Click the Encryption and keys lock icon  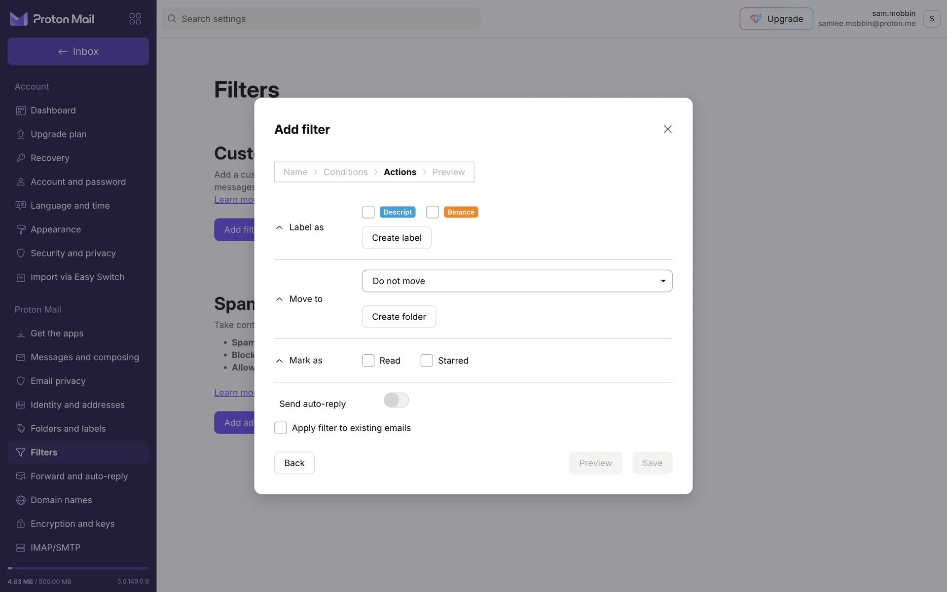pos(21,523)
